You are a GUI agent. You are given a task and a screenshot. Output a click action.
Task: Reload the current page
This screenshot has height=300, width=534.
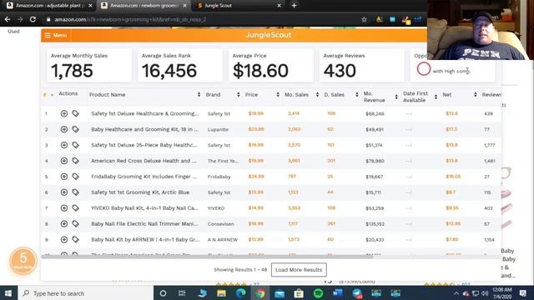33,19
